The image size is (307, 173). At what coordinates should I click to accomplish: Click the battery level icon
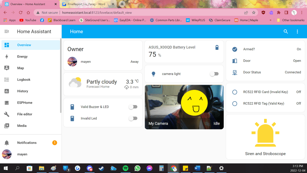217,47
